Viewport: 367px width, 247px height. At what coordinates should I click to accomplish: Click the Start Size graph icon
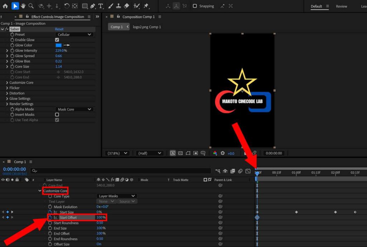click(x=56, y=212)
